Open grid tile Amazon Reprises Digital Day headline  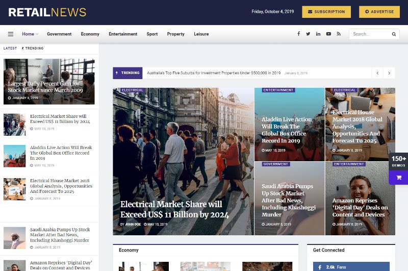pos(360,208)
